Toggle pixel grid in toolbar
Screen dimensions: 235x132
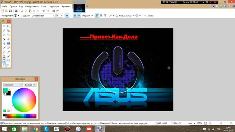54,11
